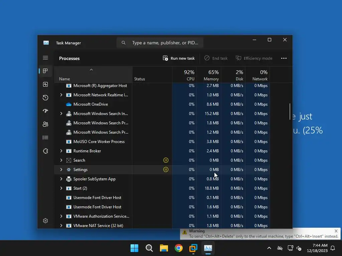This screenshot has width=342, height=256.
Task: Open the Details sidebar icon
Action: pyautogui.click(x=45, y=138)
